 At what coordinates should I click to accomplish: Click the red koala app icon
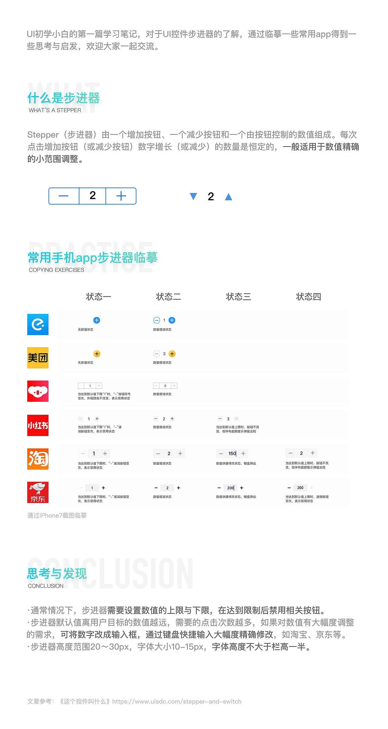coord(38,391)
